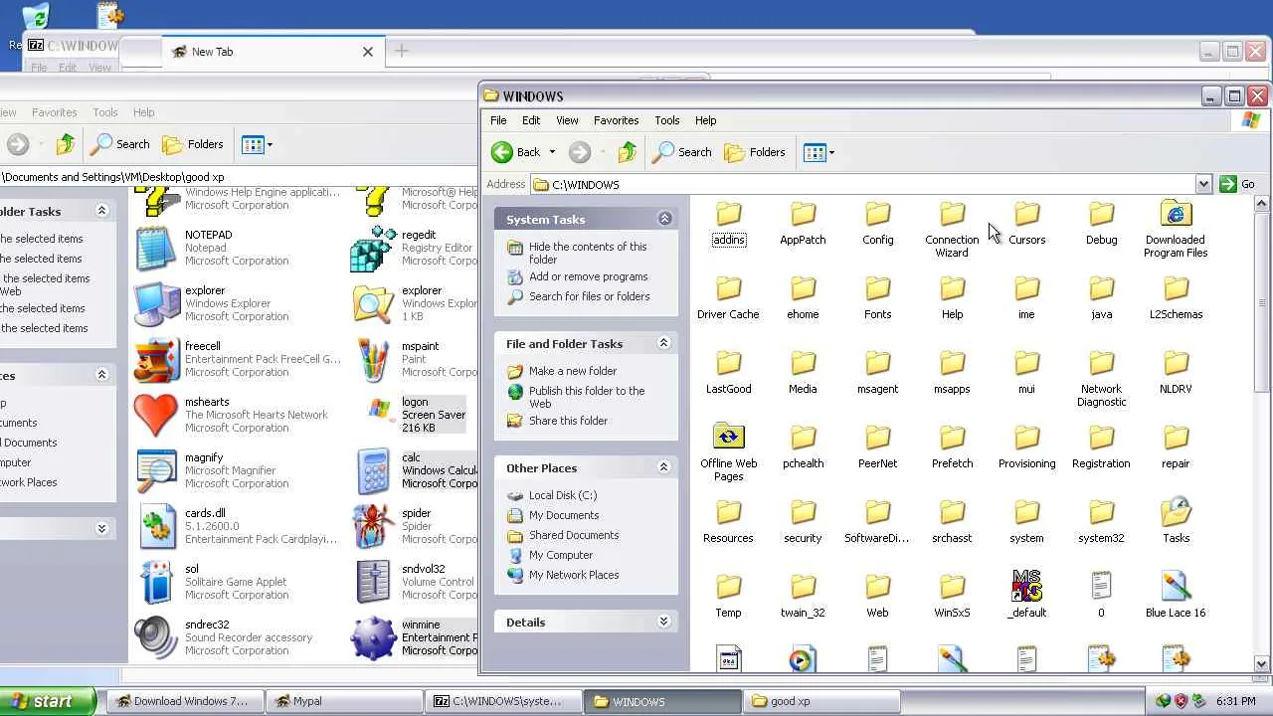Click Publish this folder to the Web

pyautogui.click(x=587, y=397)
